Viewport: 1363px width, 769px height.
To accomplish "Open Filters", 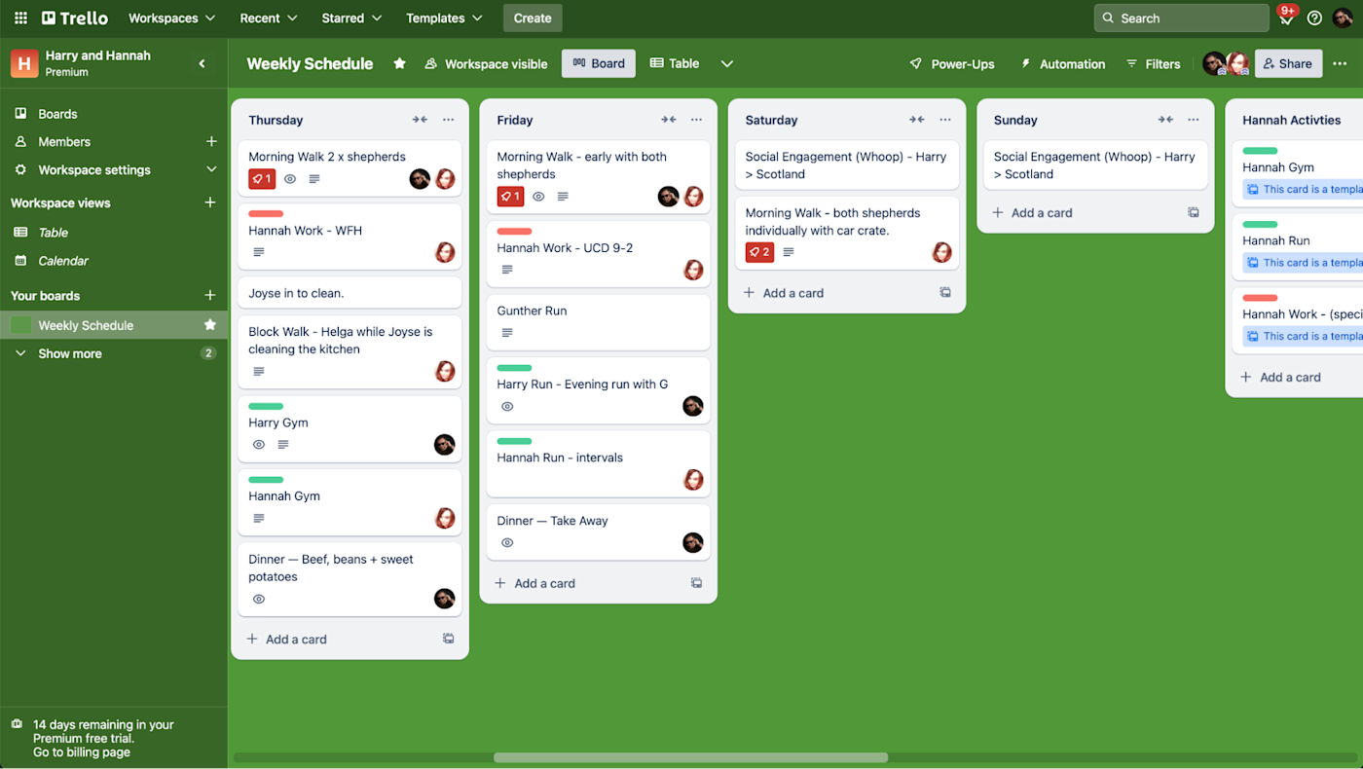I will 1153,63.
